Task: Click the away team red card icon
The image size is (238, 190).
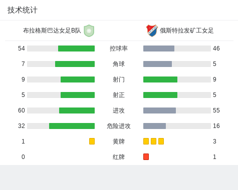Action: pos(146,156)
